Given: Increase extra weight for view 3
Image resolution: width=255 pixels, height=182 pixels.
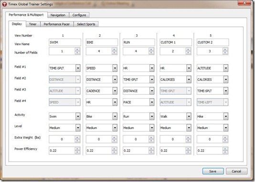Looking at the screenshot, I should coord(151,137).
